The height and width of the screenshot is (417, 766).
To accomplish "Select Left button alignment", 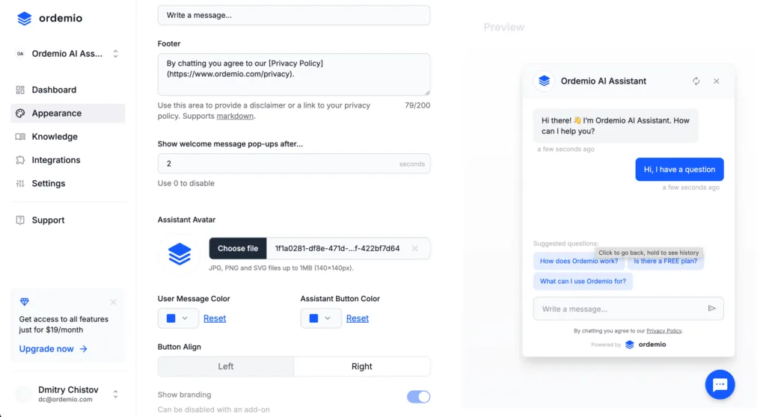I will pyautogui.click(x=226, y=366).
